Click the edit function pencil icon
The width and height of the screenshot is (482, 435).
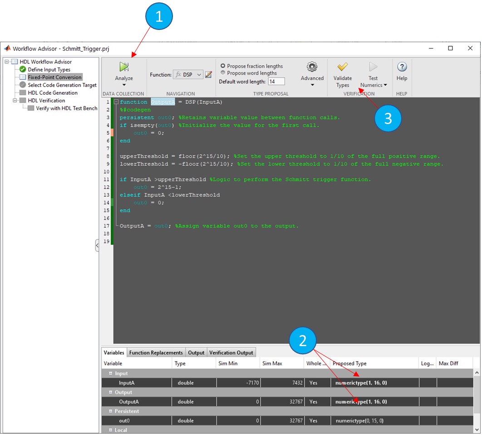click(209, 75)
